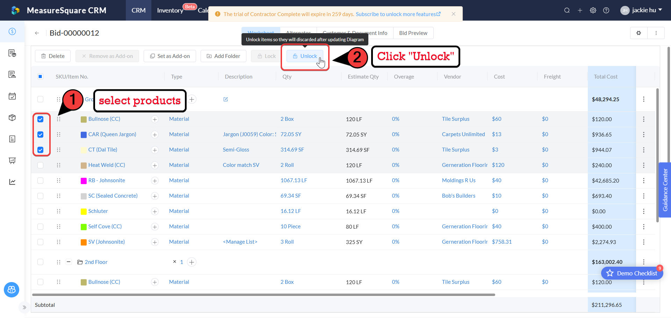Screen dimensions: 671x318
Task: Open row menu for Schluter
Action: point(644,212)
